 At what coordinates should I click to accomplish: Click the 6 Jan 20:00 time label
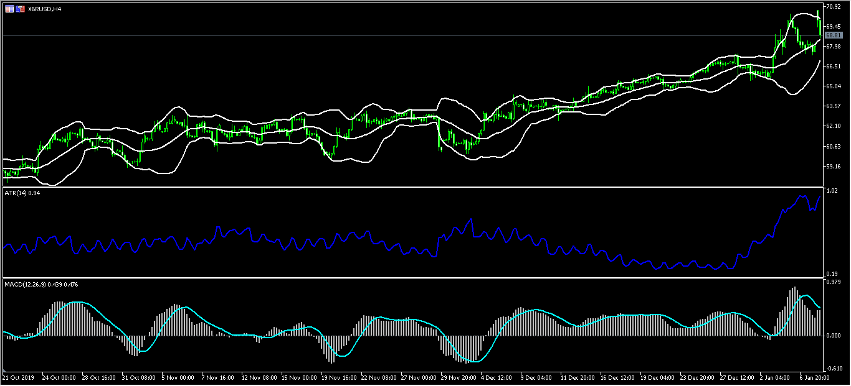(x=813, y=377)
